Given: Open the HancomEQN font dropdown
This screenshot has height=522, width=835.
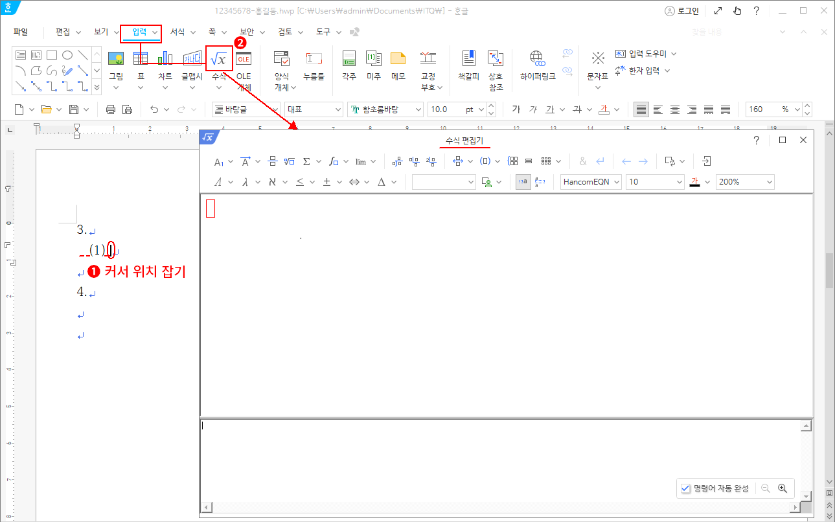Looking at the screenshot, I should (x=591, y=182).
